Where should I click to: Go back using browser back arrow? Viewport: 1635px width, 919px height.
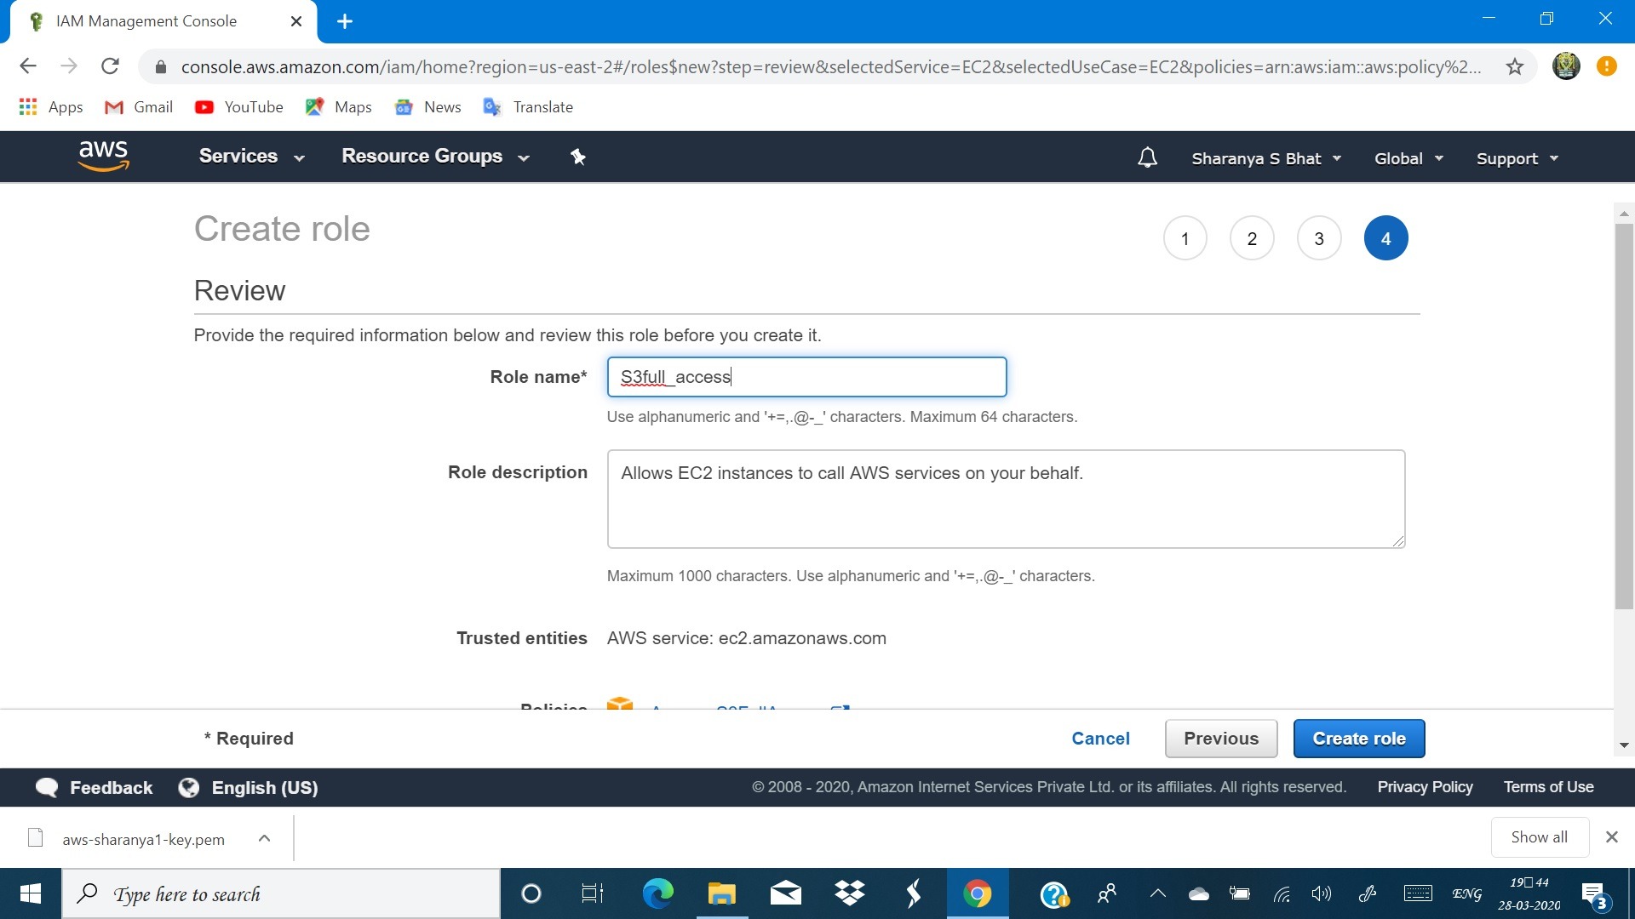28,66
